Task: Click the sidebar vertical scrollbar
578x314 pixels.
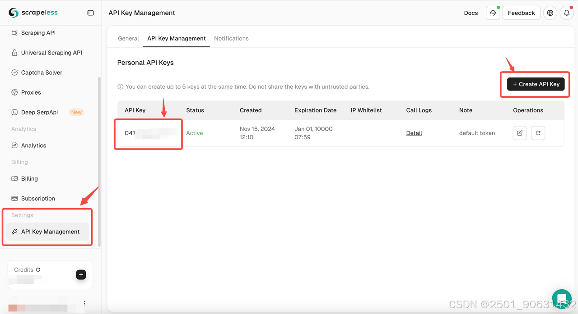Action: pyautogui.click(x=99, y=161)
